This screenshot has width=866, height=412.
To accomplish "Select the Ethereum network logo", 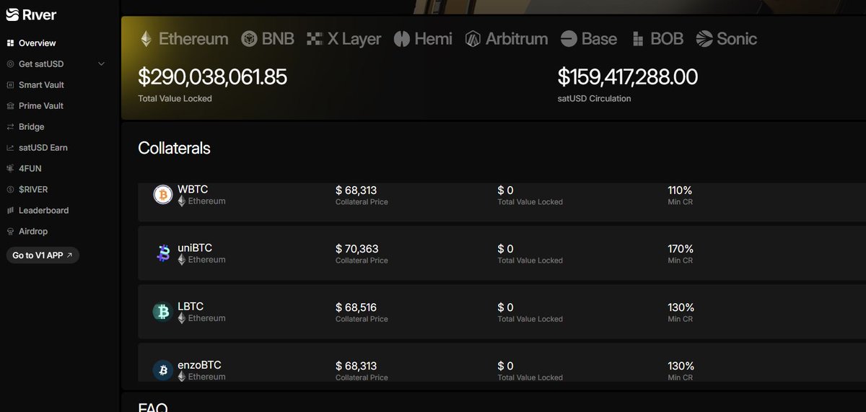I will point(146,39).
